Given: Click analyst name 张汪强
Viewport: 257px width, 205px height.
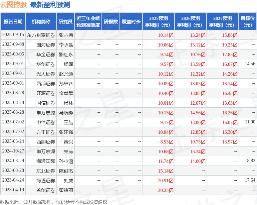Looking at the screenshot, I should pyautogui.click(x=66, y=132).
